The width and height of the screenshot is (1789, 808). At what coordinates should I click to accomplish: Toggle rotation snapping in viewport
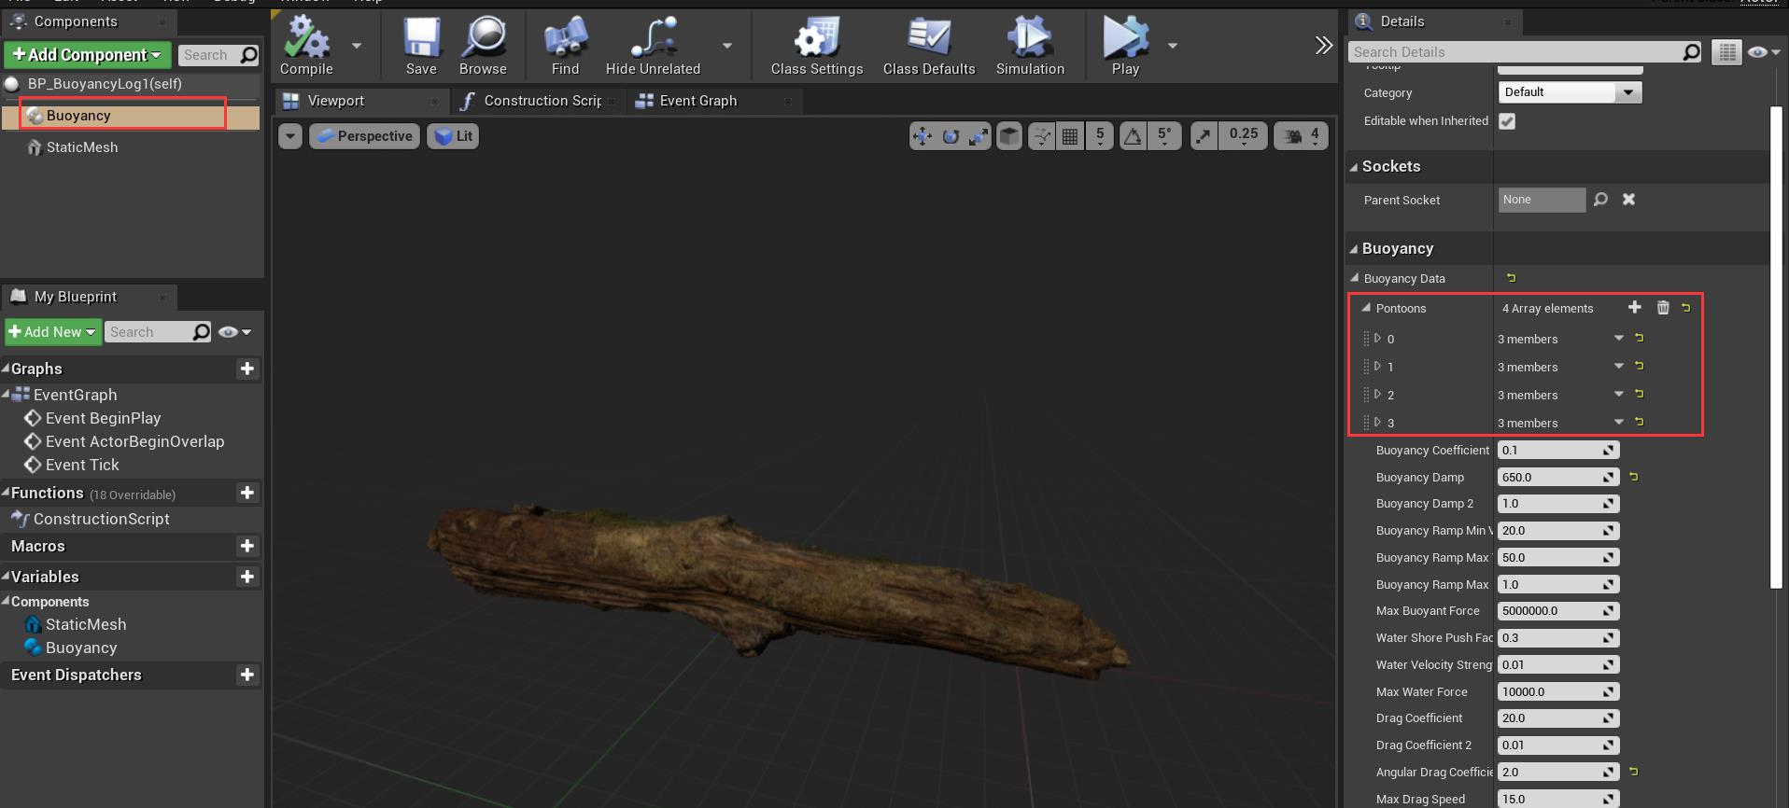(1133, 136)
